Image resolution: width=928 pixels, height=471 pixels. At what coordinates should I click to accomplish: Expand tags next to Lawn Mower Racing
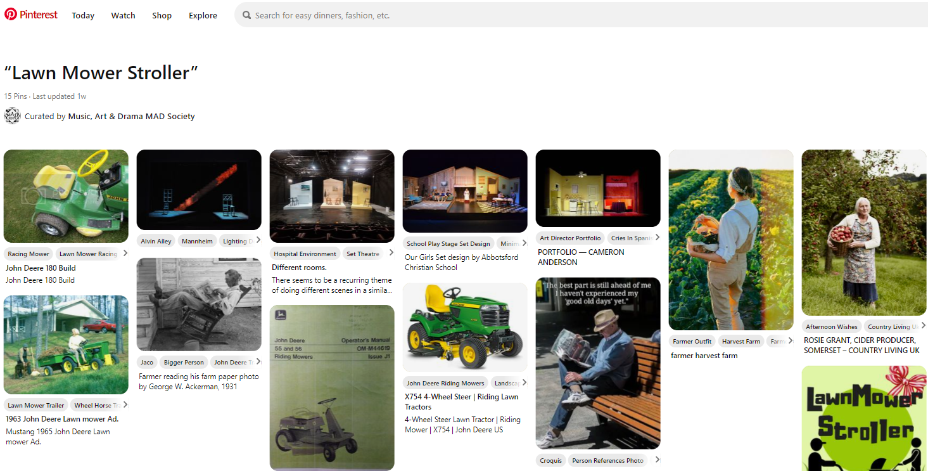coord(125,254)
